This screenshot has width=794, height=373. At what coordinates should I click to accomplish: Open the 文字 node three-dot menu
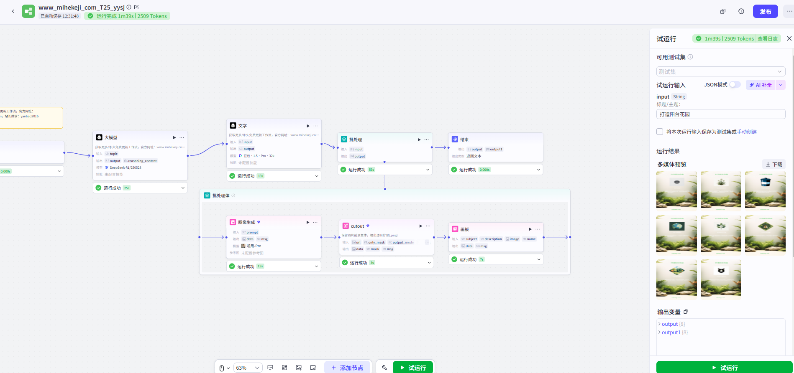click(x=316, y=126)
